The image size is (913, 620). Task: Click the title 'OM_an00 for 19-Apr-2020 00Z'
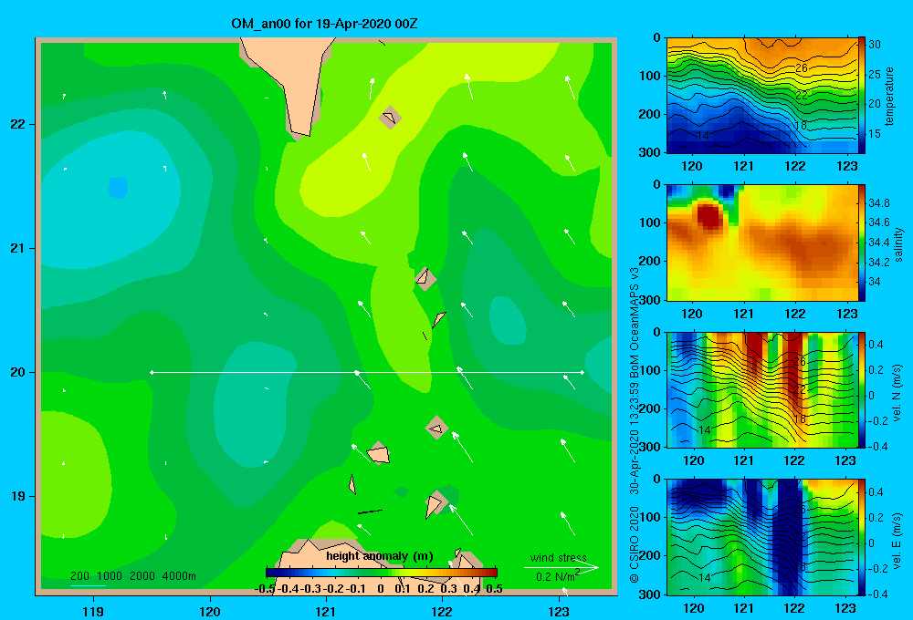(324, 24)
